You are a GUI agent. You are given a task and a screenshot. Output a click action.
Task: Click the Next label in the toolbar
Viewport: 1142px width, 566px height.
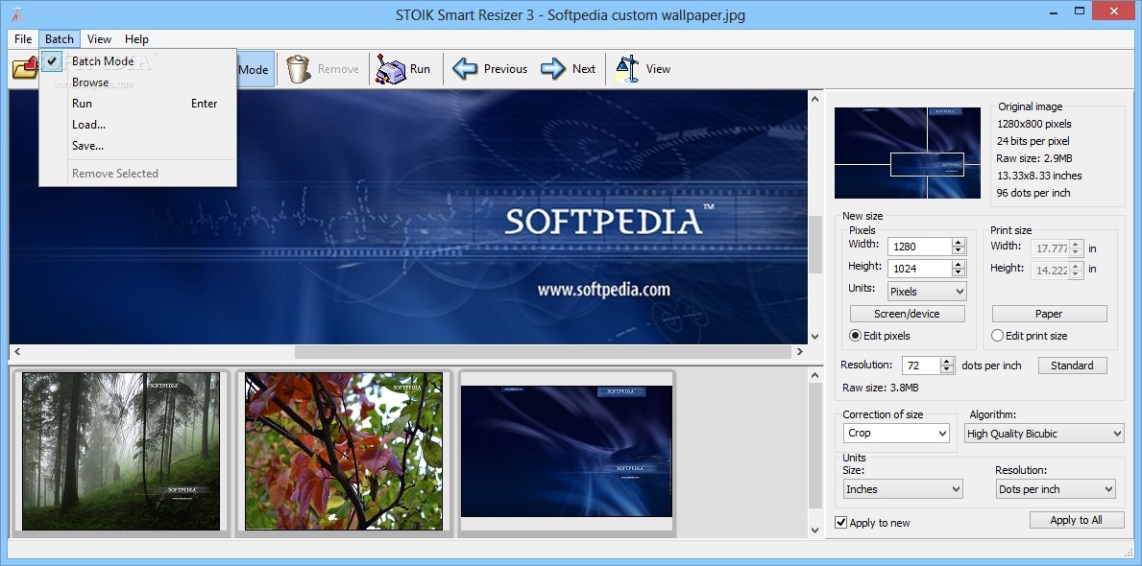[584, 69]
